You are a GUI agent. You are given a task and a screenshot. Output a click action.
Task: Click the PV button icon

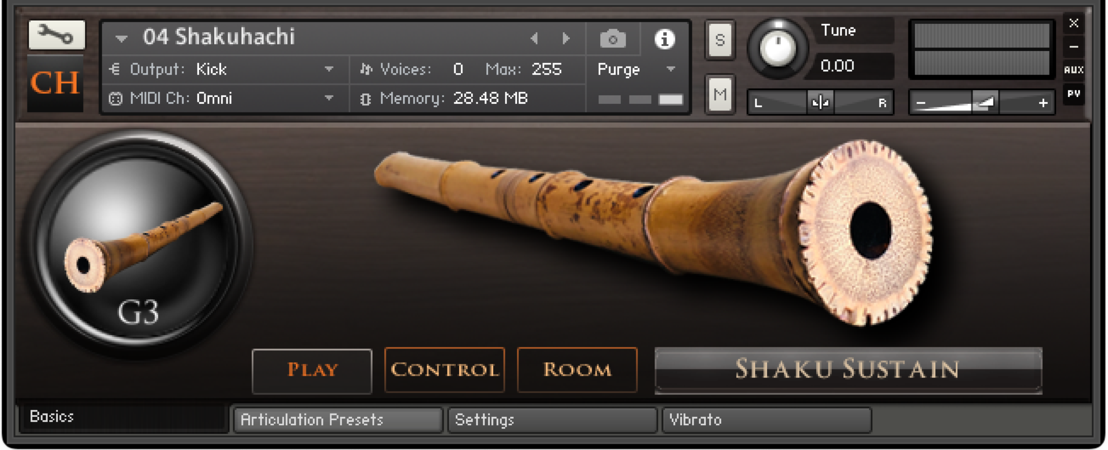pos(1073,94)
